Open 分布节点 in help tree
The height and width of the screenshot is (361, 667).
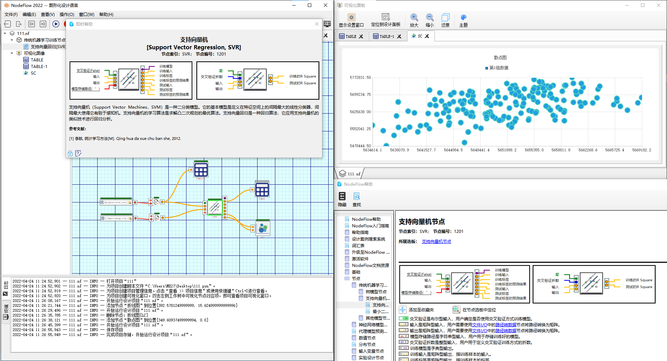coord(364,345)
